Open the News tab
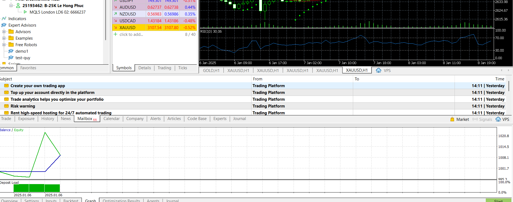This screenshot has width=513, height=202. pyautogui.click(x=66, y=119)
